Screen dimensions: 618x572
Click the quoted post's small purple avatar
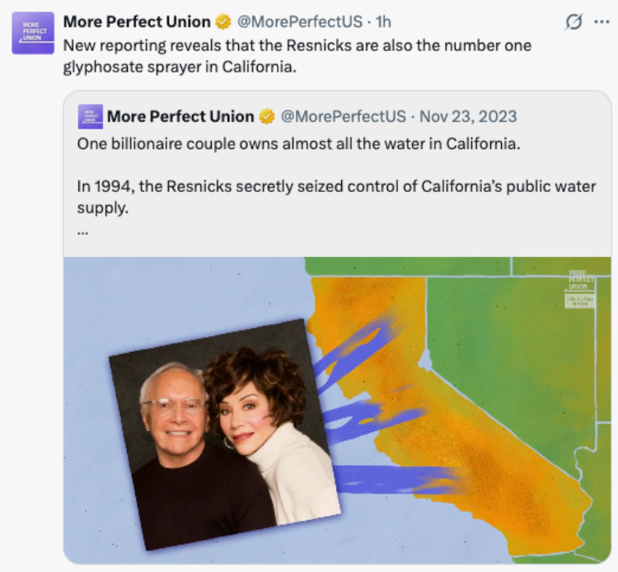point(91,117)
